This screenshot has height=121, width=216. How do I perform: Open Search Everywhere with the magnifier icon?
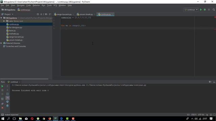tap(214, 10)
